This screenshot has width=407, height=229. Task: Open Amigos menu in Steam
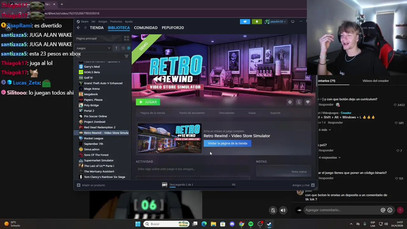click(103, 22)
